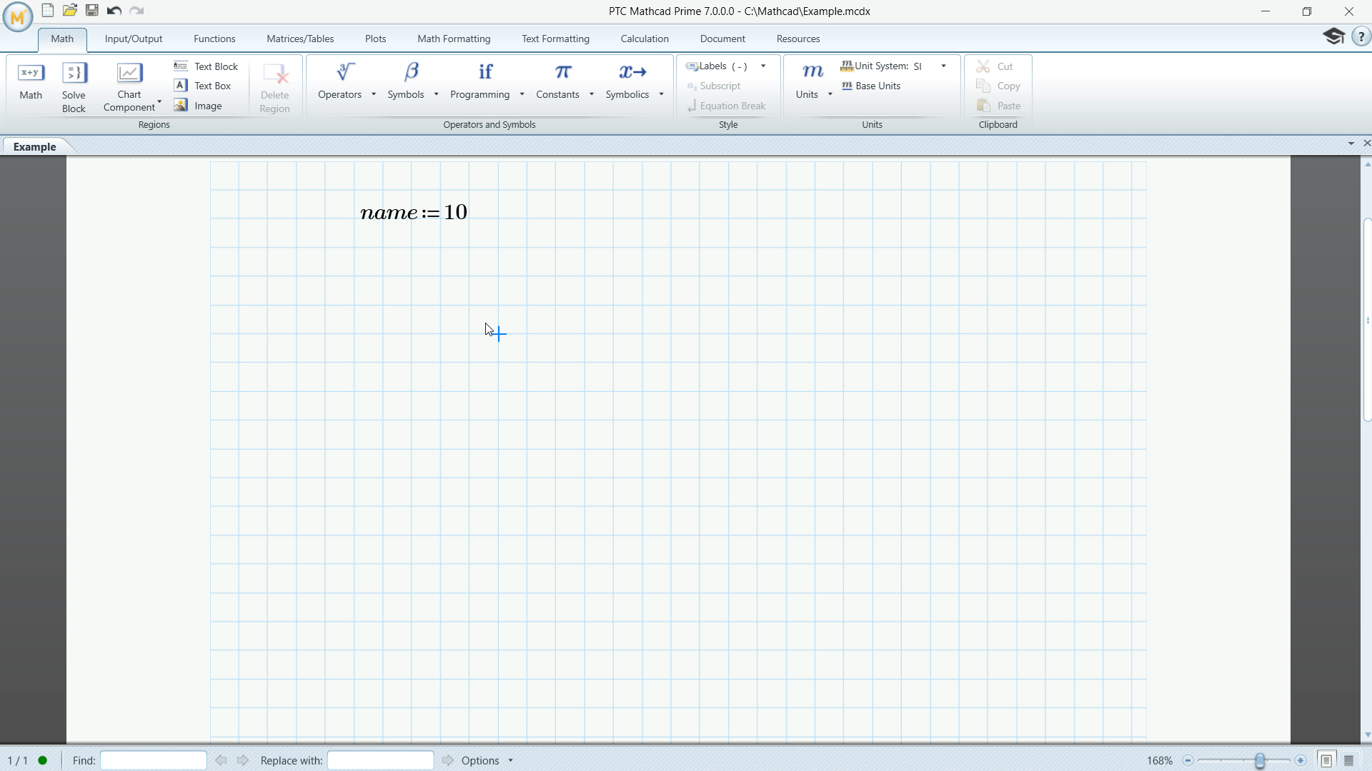This screenshot has height=771, width=1372.
Task: Open the Constants pi icon
Action: (563, 72)
